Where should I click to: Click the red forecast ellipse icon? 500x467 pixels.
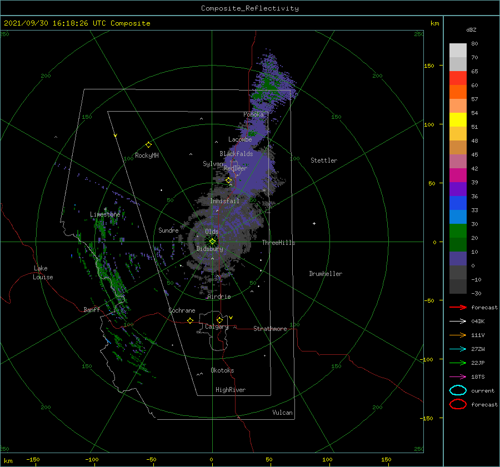(x=458, y=404)
